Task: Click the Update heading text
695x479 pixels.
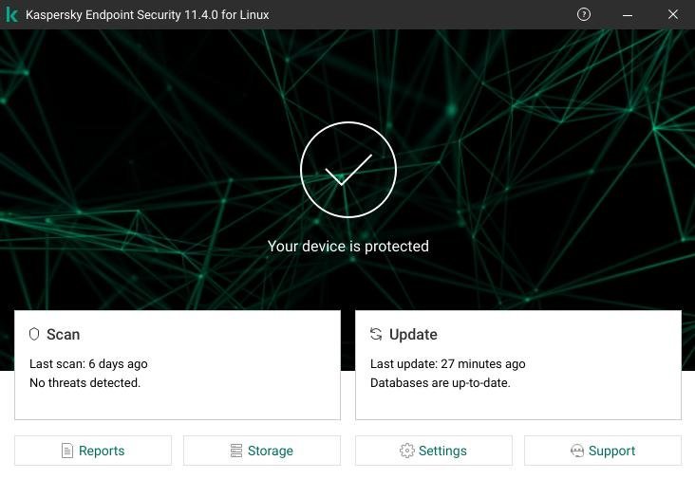Action: point(413,334)
